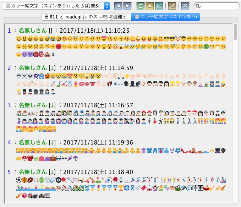Open the thread selector popup menu
The width and height of the screenshot is (241, 207).
point(56,6)
